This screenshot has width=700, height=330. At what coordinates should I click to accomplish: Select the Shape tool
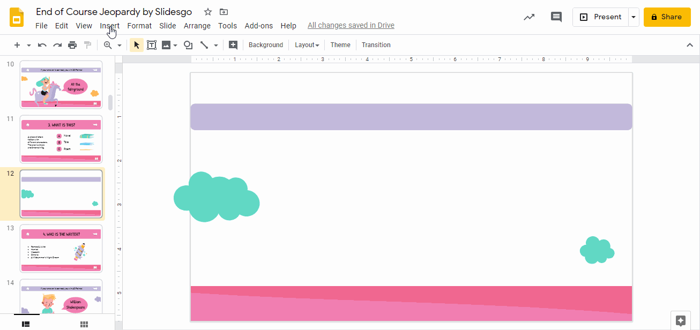click(x=188, y=44)
